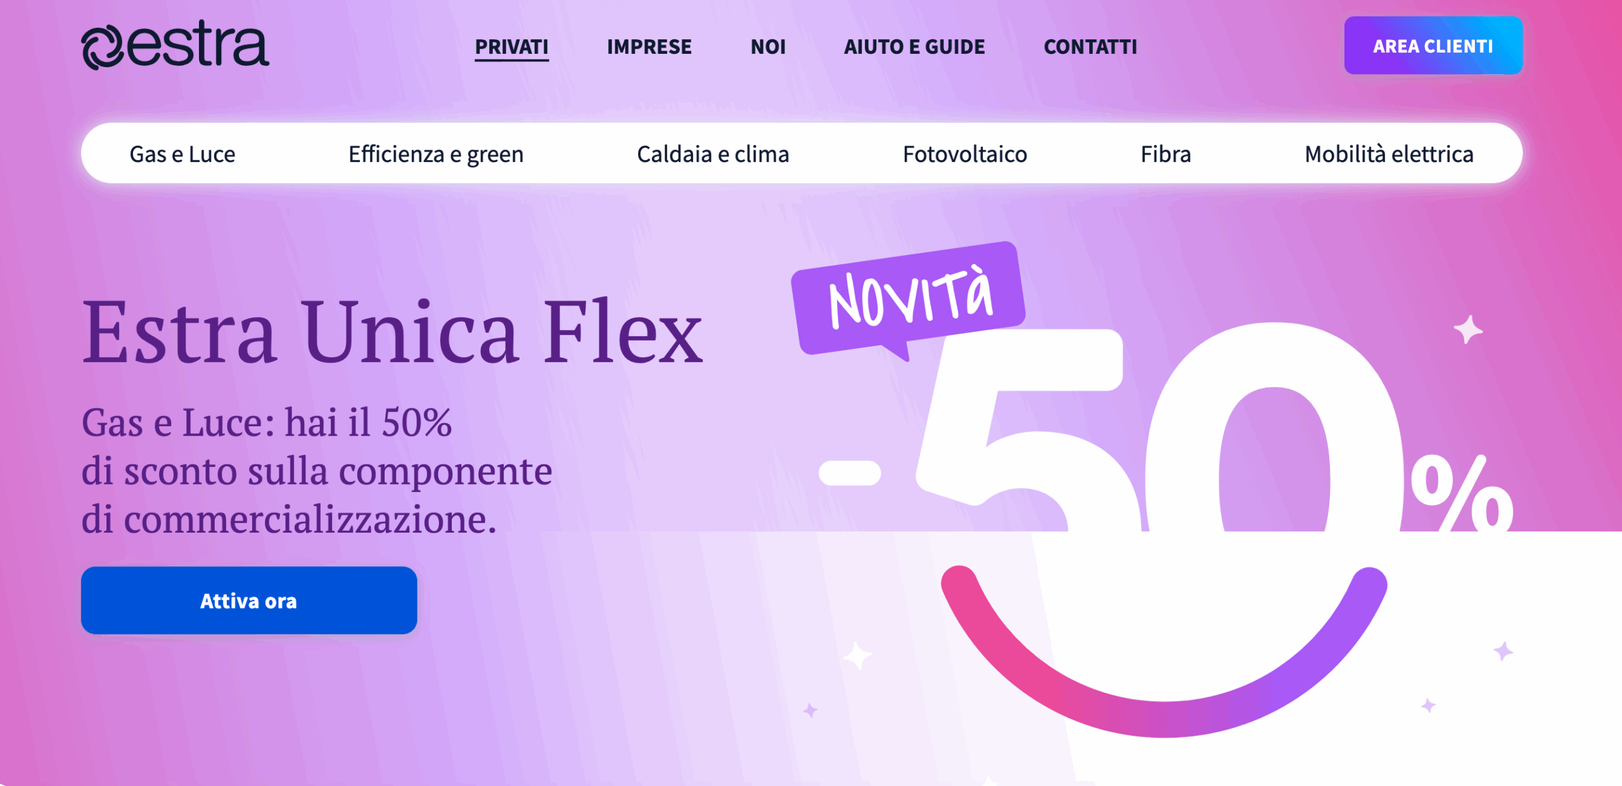Click the Estra logo

176,45
